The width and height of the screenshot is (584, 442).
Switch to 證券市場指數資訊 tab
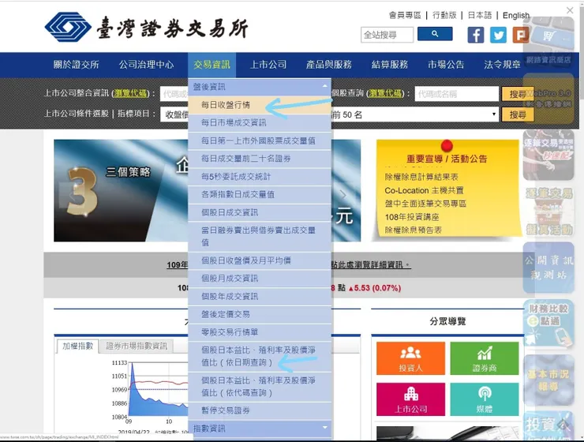[x=137, y=346]
